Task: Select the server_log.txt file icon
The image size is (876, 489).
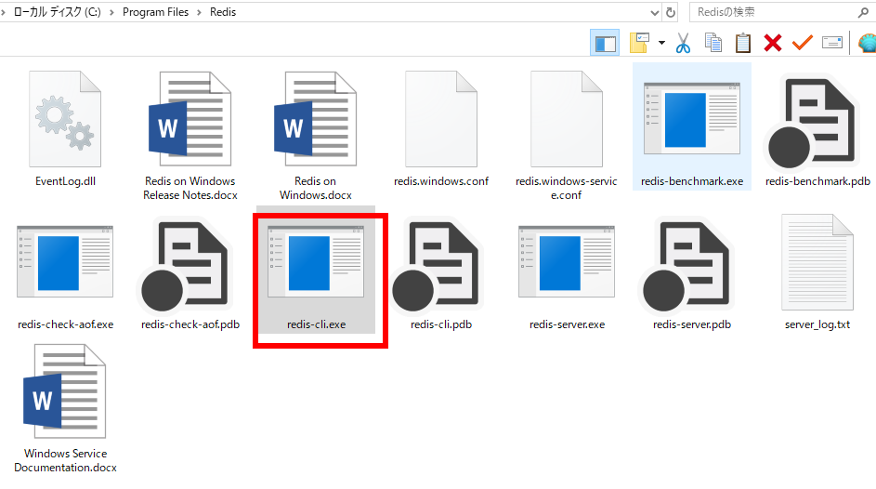Action: (x=817, y=262)
